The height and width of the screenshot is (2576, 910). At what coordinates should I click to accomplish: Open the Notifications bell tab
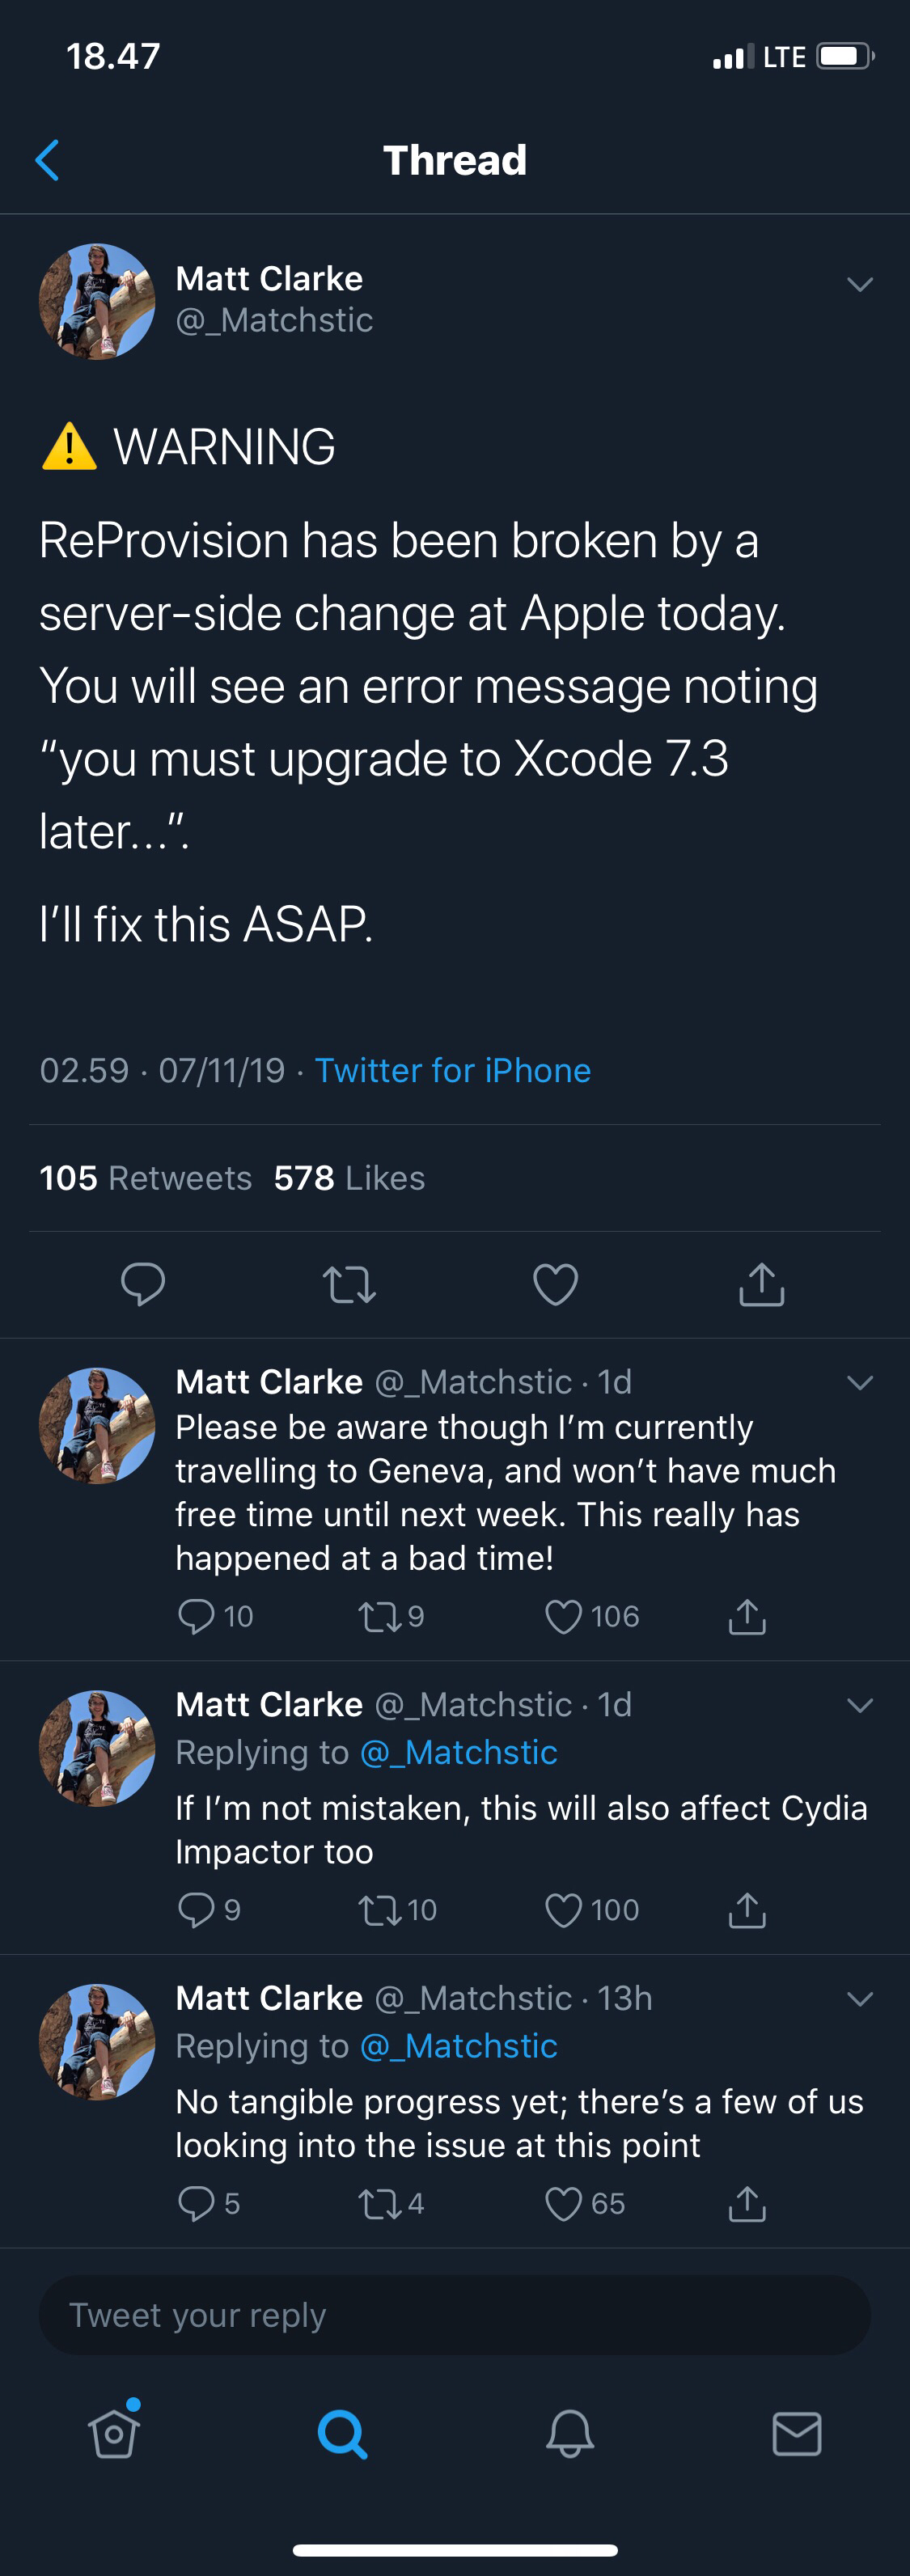tap(570, 2433)
